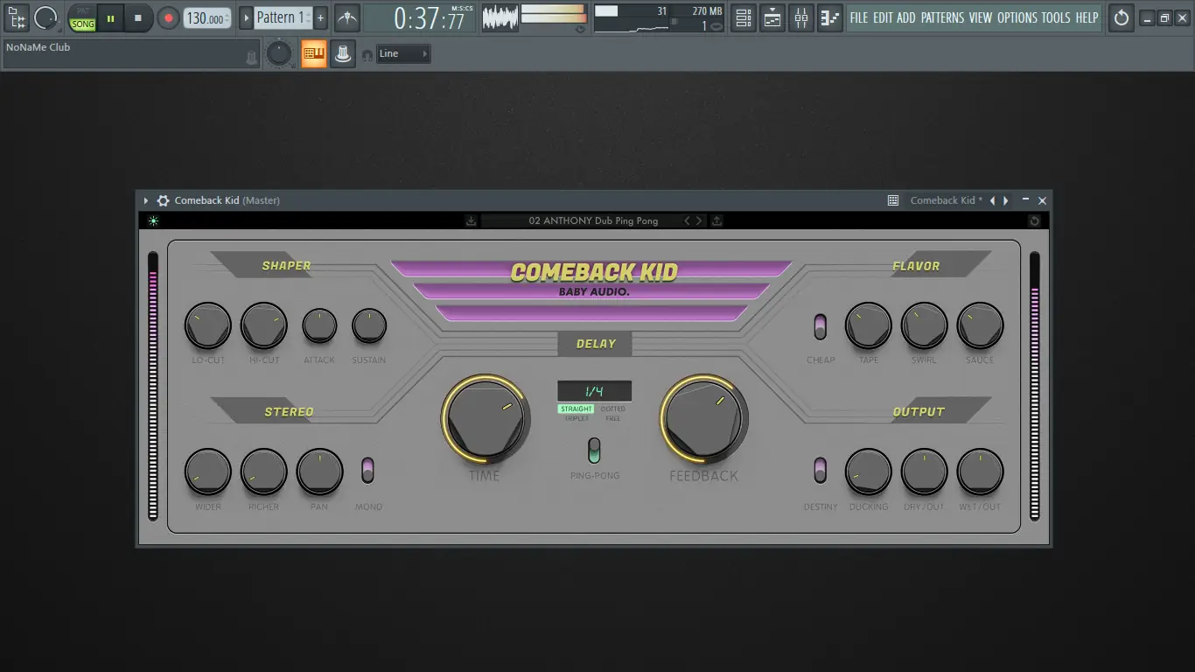
Task: Open the Comeback Kid plugin options gear
Action: [163, 200]
